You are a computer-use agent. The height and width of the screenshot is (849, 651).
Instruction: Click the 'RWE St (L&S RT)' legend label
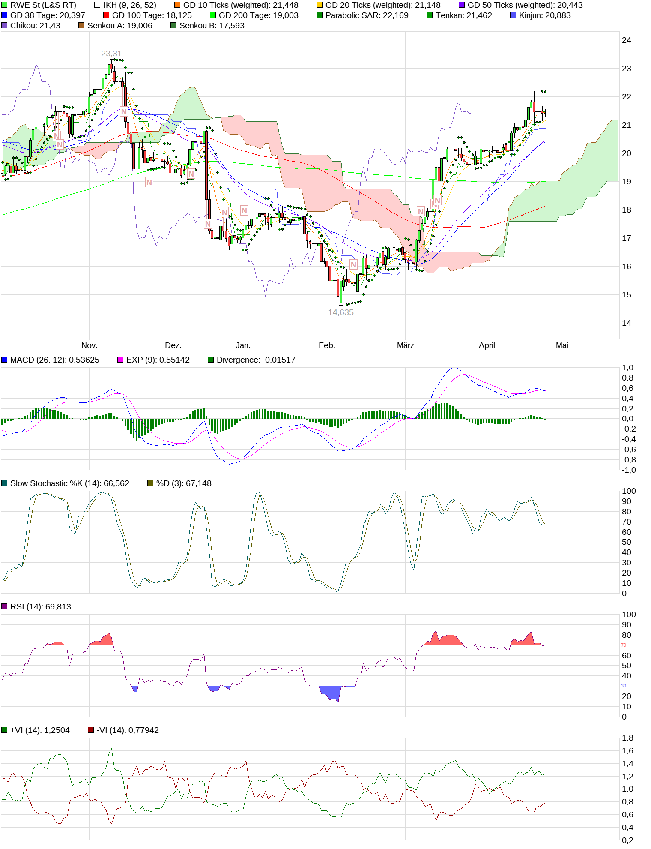pos(43,5)
